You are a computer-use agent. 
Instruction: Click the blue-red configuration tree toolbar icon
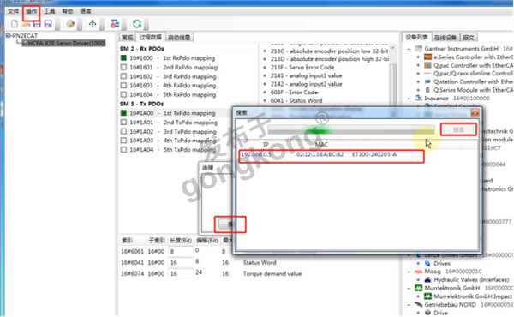click(x=115, y=24)
